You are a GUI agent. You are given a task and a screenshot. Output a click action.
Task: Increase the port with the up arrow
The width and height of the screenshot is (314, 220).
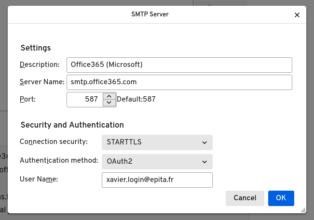click(x=109, y=96)
